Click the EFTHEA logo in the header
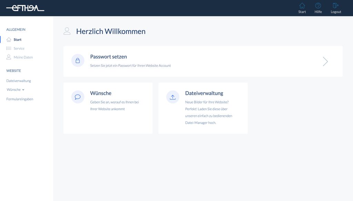This screenshot has height=201, width=353. click(25, 8)
